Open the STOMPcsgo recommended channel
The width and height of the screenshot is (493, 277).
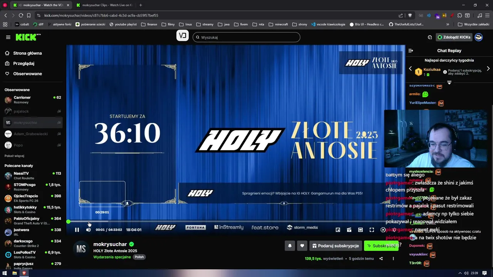click(33, 187)
